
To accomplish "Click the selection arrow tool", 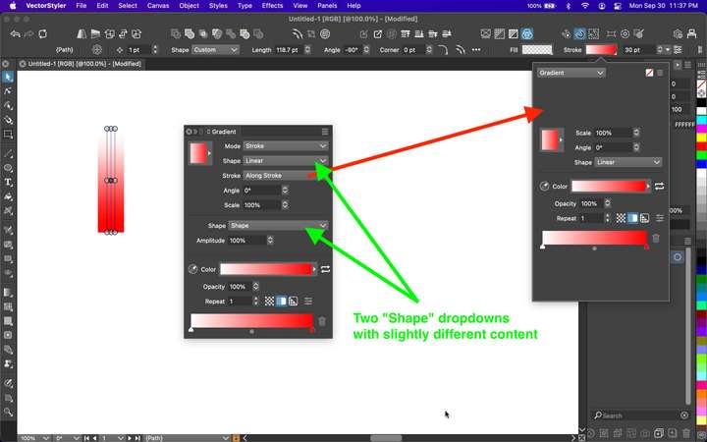I will pos(8,78).
